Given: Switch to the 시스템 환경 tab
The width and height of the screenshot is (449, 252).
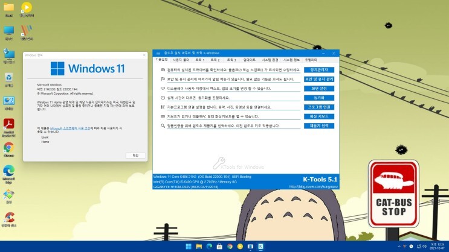Looking at the screenshot, I should click(270, 60).
